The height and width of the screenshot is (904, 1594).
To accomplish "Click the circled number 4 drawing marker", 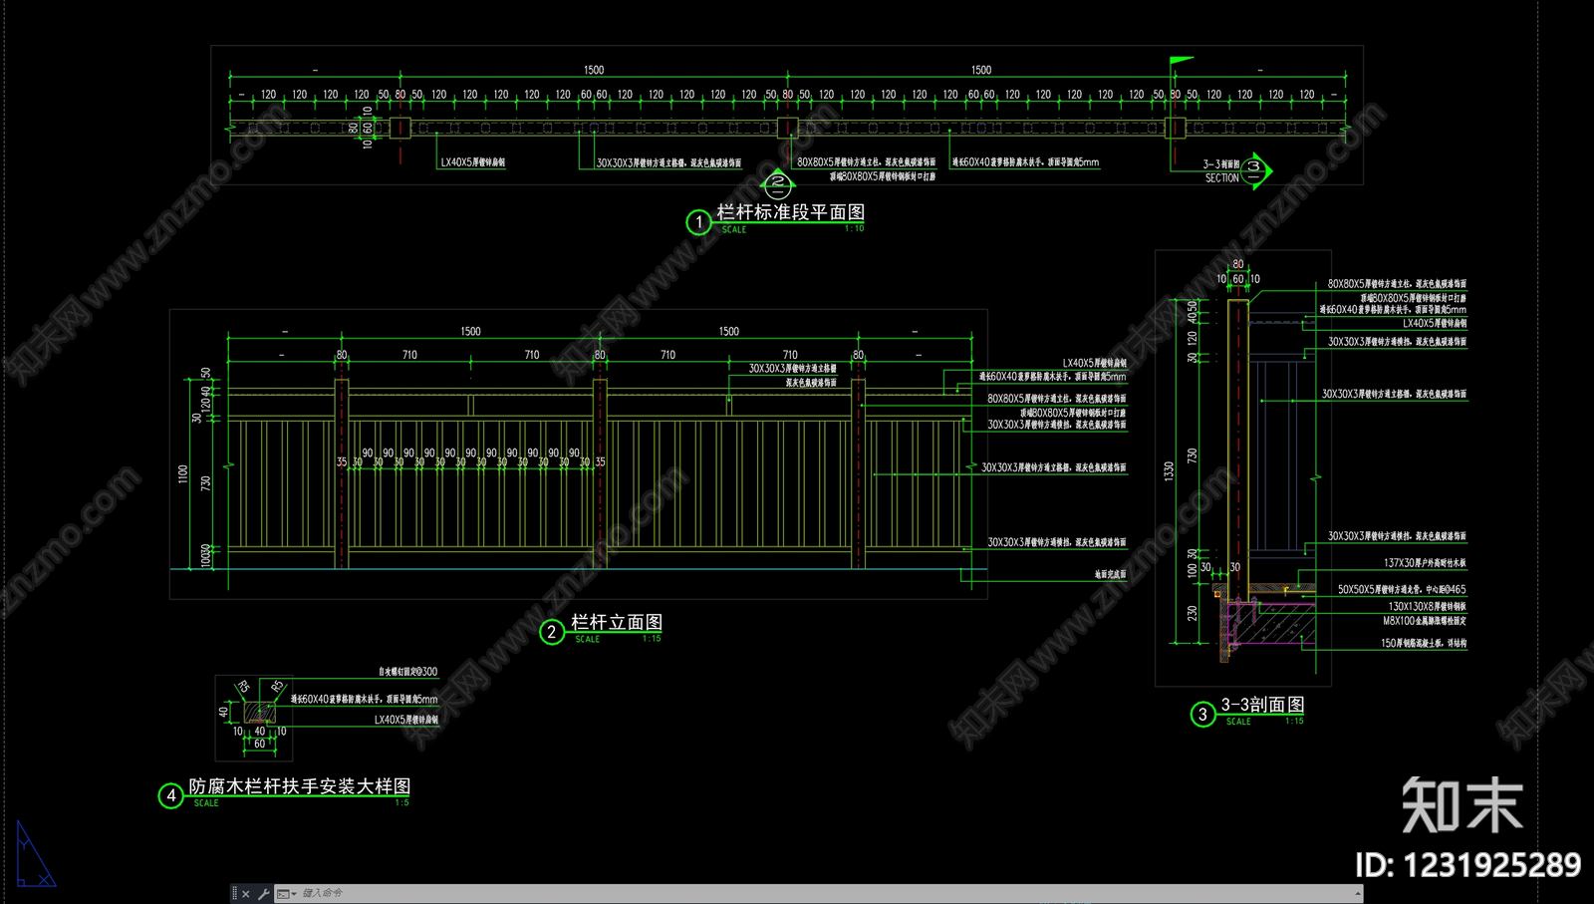I will coord(171,795).
